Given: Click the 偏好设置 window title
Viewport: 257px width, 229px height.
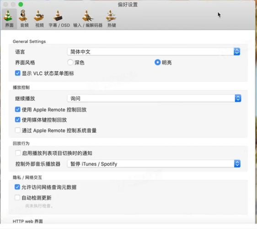Looking at the screenshot, I should tap(128, 5).
